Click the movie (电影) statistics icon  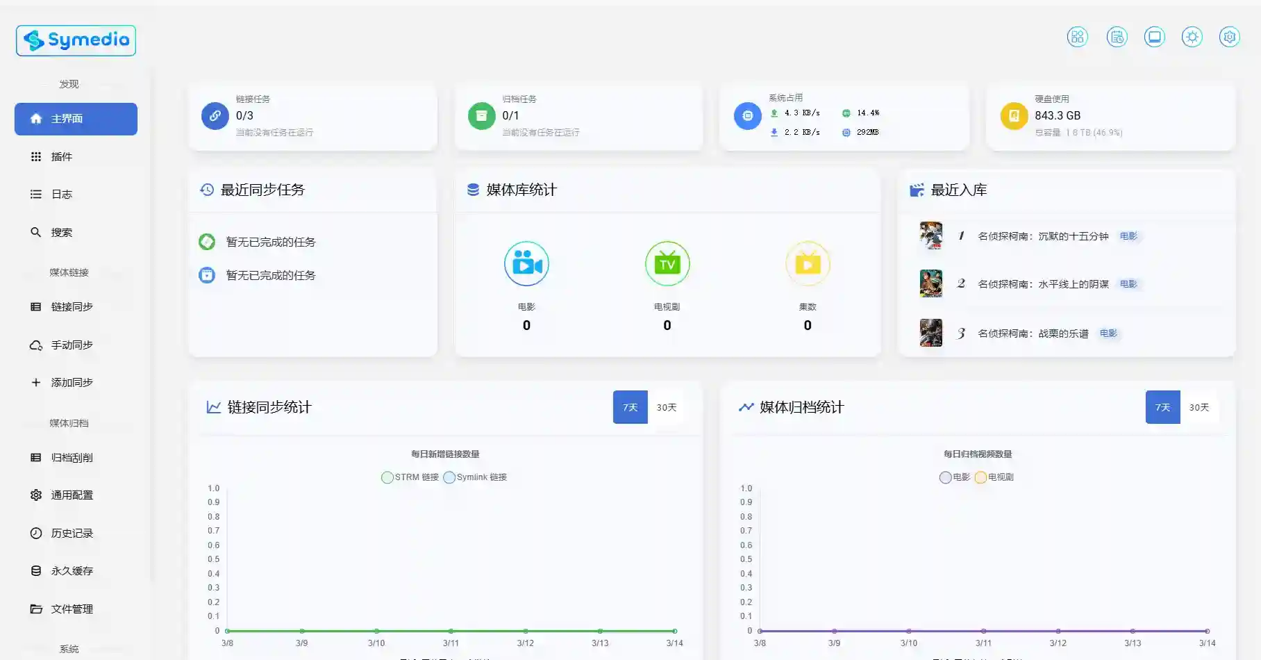point(526,263)
